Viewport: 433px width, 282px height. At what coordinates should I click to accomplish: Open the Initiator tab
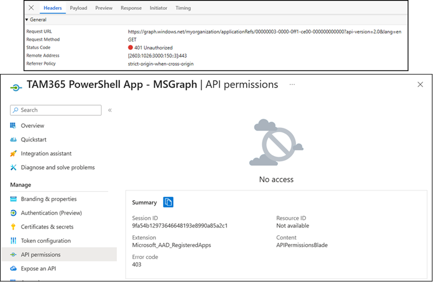coord(158,8)
